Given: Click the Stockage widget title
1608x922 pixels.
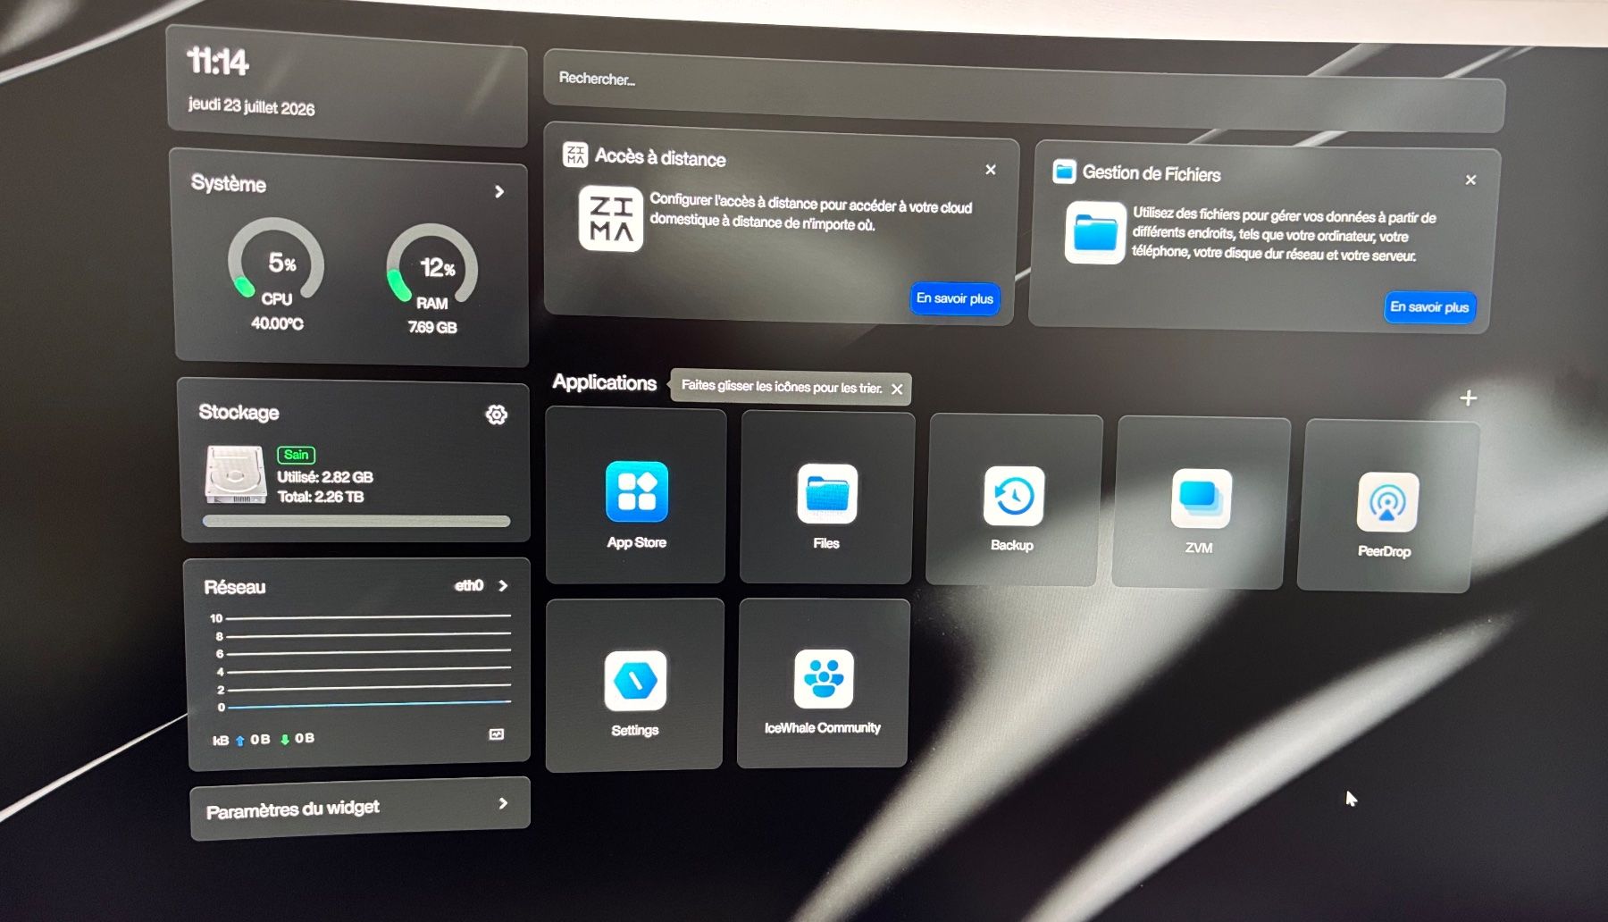Looking at the screenshot, I should point(239,412).
